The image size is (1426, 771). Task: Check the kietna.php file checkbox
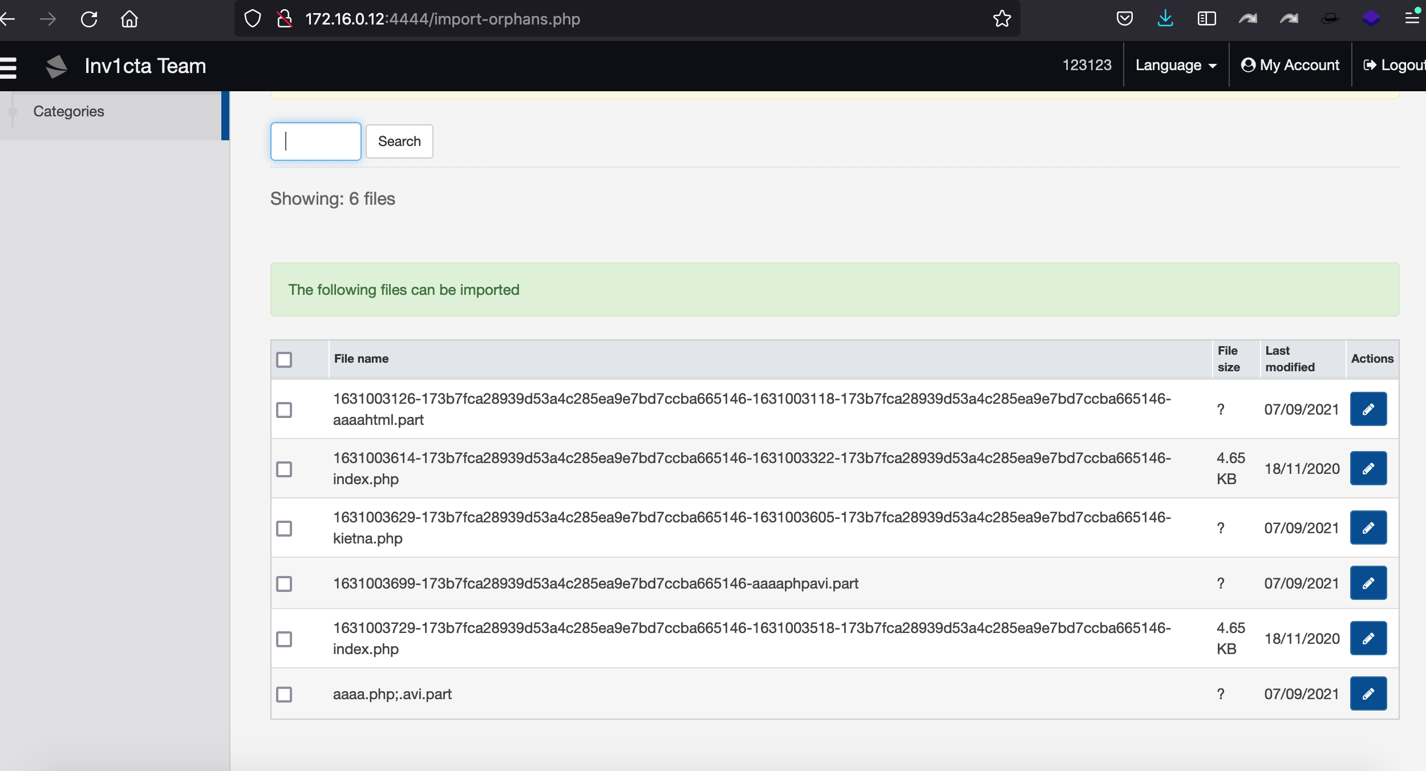point(284,528)
